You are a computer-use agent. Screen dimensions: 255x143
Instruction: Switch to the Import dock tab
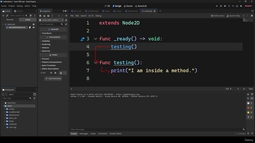pos(18,11)
